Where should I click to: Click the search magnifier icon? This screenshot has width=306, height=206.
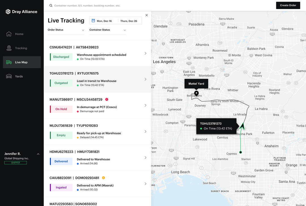point(51,5)
